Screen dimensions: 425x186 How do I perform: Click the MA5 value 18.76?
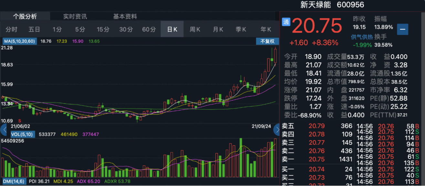click(46, 41)
